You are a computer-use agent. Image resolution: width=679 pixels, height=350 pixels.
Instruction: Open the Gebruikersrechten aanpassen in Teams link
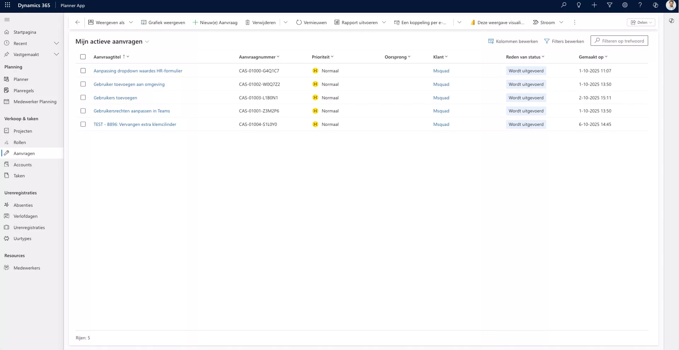point(132,111)
